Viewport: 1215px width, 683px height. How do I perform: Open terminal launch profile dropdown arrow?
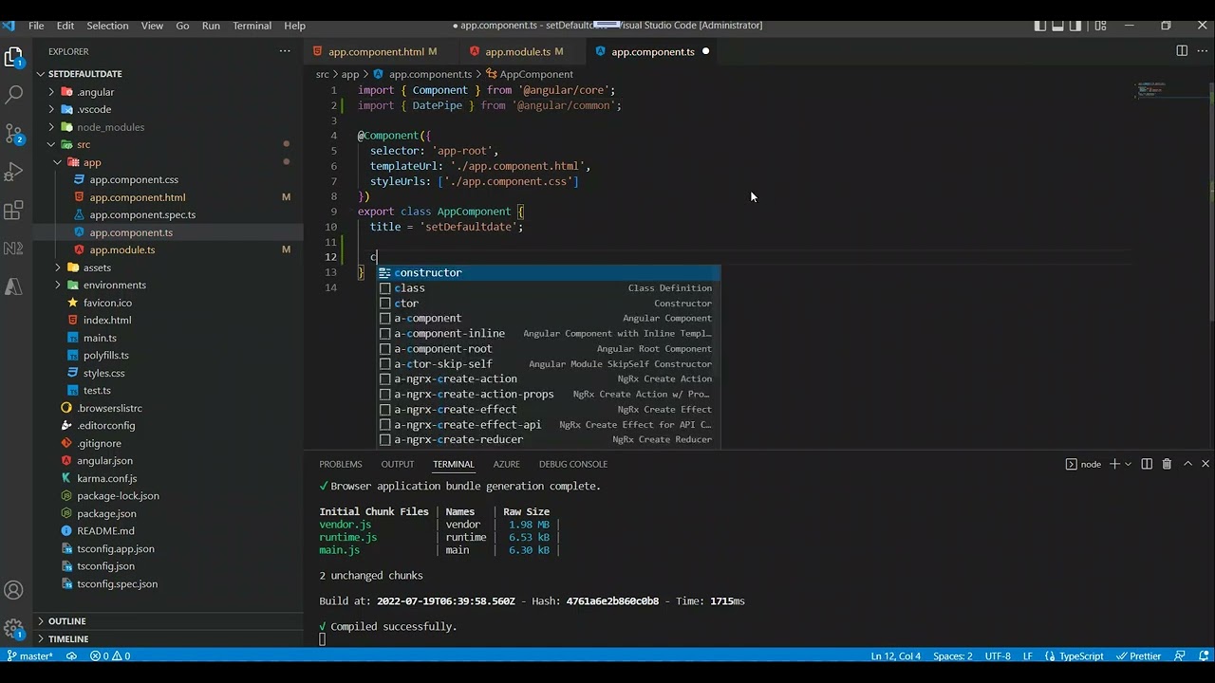pyautogui.click(x=1128, y=464)
